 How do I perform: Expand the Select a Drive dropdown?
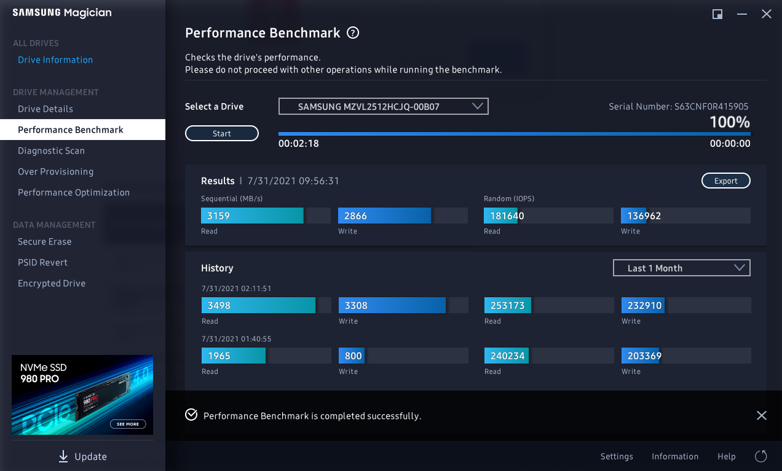click(x=383, y=106)
